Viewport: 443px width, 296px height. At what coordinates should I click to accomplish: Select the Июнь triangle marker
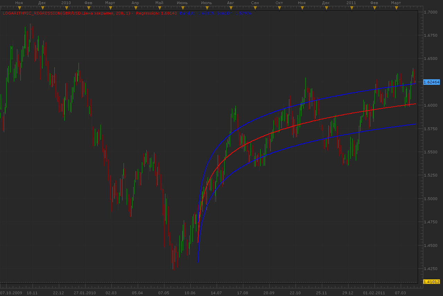point(182,7)
